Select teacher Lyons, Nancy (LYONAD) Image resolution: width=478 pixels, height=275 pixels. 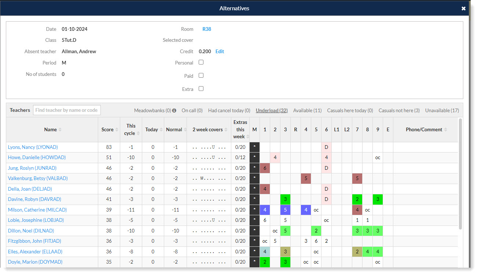pyautogui.click(x=33, y=147)
